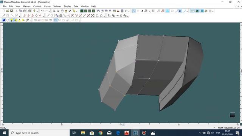This screenshot has height=136, width=242.
Task: Click the 'Object Snap: OFF' status text
Action: tap(233, 128)
